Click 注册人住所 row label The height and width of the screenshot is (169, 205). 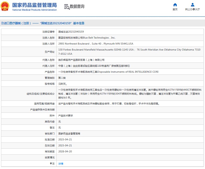(x=48, y=44)
